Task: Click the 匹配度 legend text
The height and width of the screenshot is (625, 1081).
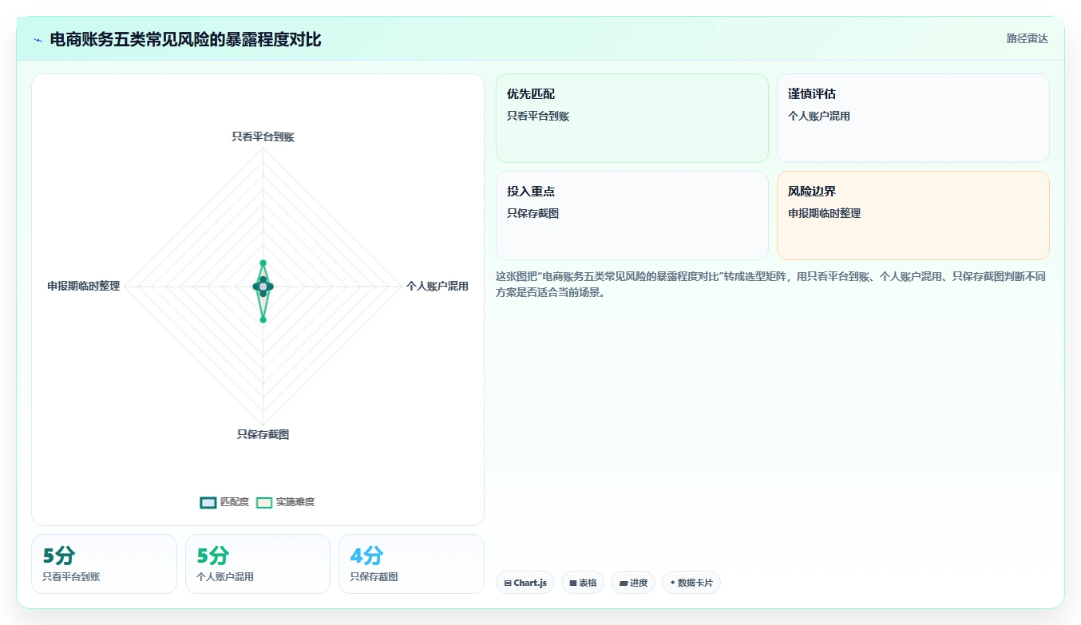Action: [235, 502]
